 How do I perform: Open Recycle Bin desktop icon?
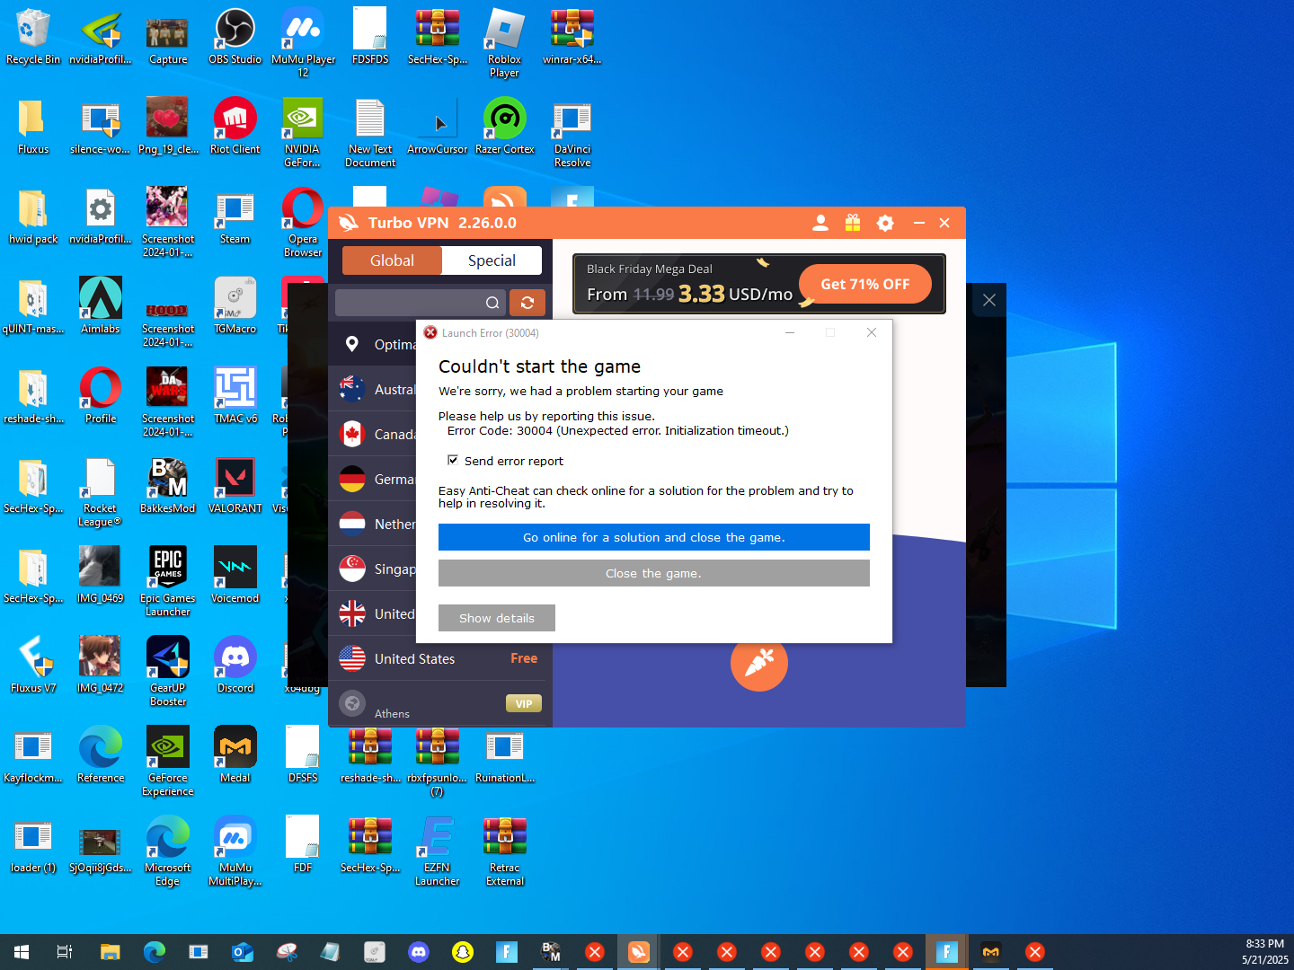pos(33,37)
